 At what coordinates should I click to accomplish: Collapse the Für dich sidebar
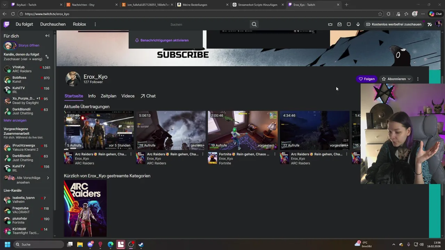tap(47, 36)
